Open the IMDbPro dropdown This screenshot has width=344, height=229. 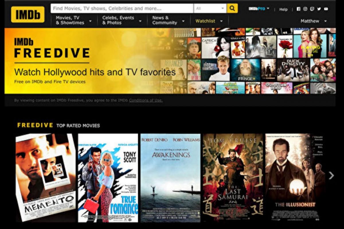click(259, 9)
